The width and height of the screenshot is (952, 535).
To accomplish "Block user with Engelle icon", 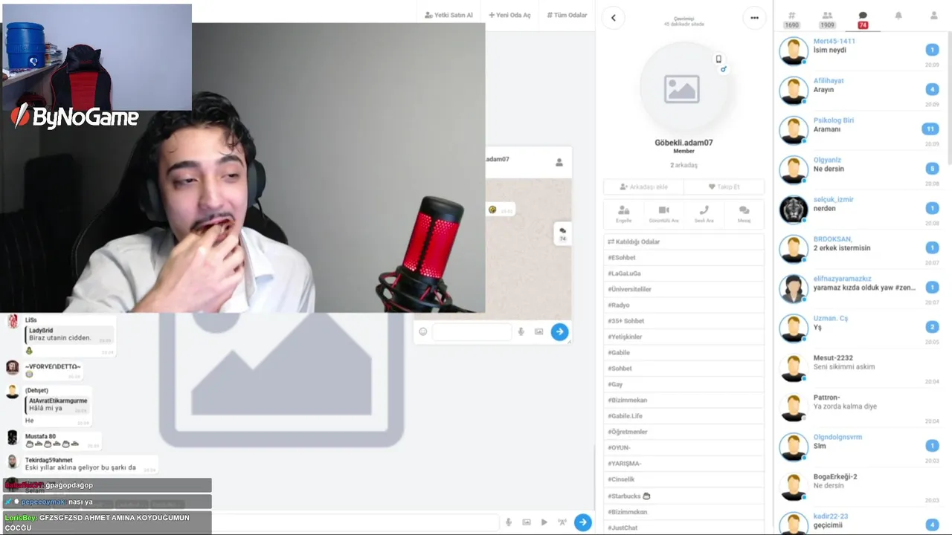I will (x=623, y=214).
